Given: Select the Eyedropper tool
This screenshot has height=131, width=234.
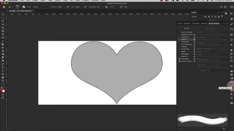Looking at the screenshot, I should (3, 34).
